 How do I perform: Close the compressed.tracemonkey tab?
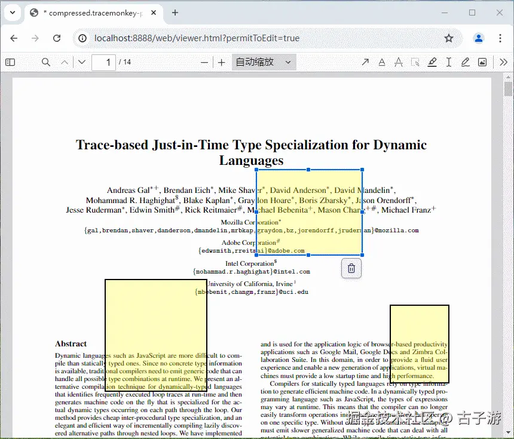click(154, 13)
